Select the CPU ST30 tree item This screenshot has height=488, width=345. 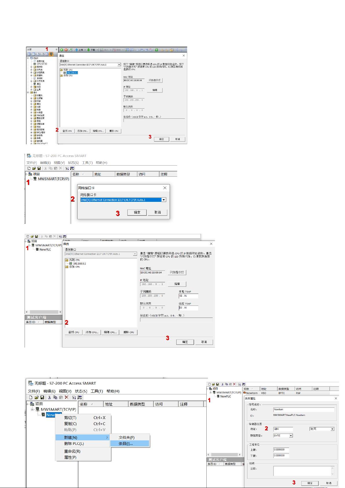point(42,64)
